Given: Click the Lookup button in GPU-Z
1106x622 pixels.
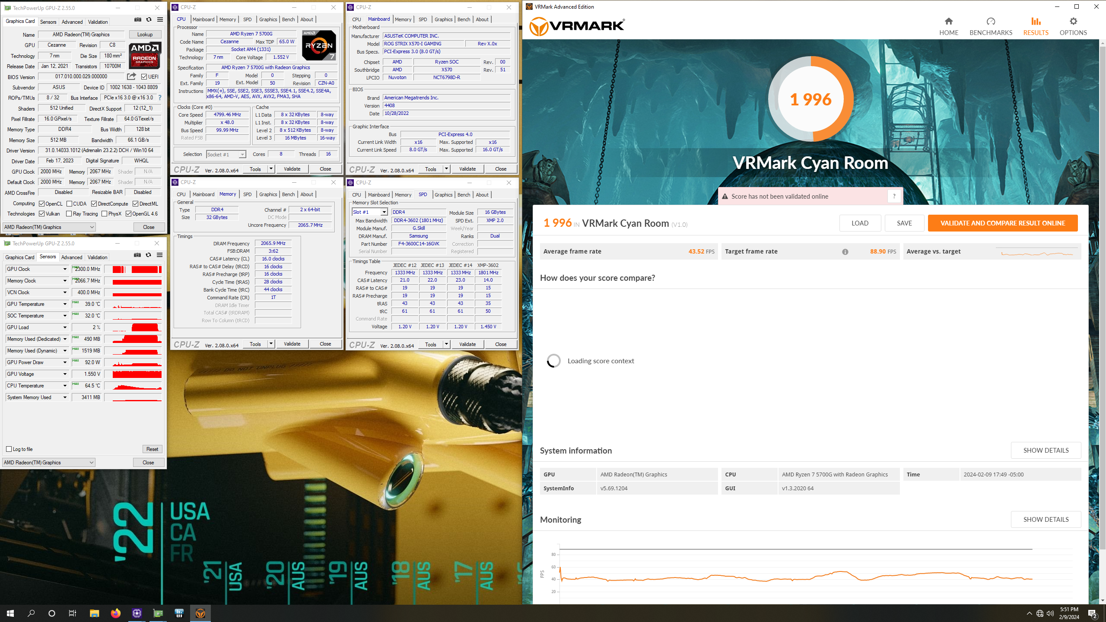Looking at the screenshot, I should click(x=145, y=35).
